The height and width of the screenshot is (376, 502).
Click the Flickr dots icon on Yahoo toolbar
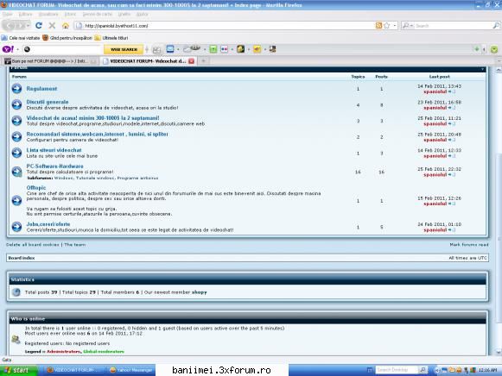[x=224, y=49]
